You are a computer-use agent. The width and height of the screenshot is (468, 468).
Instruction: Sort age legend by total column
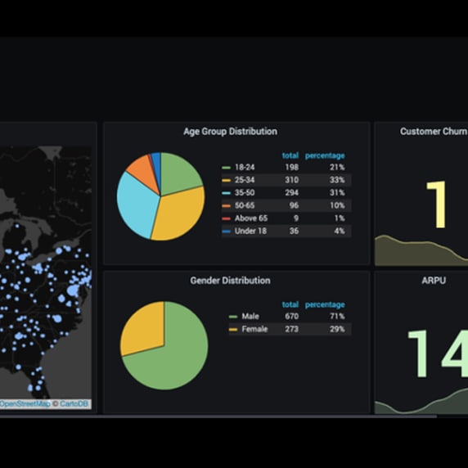[290, 155]
